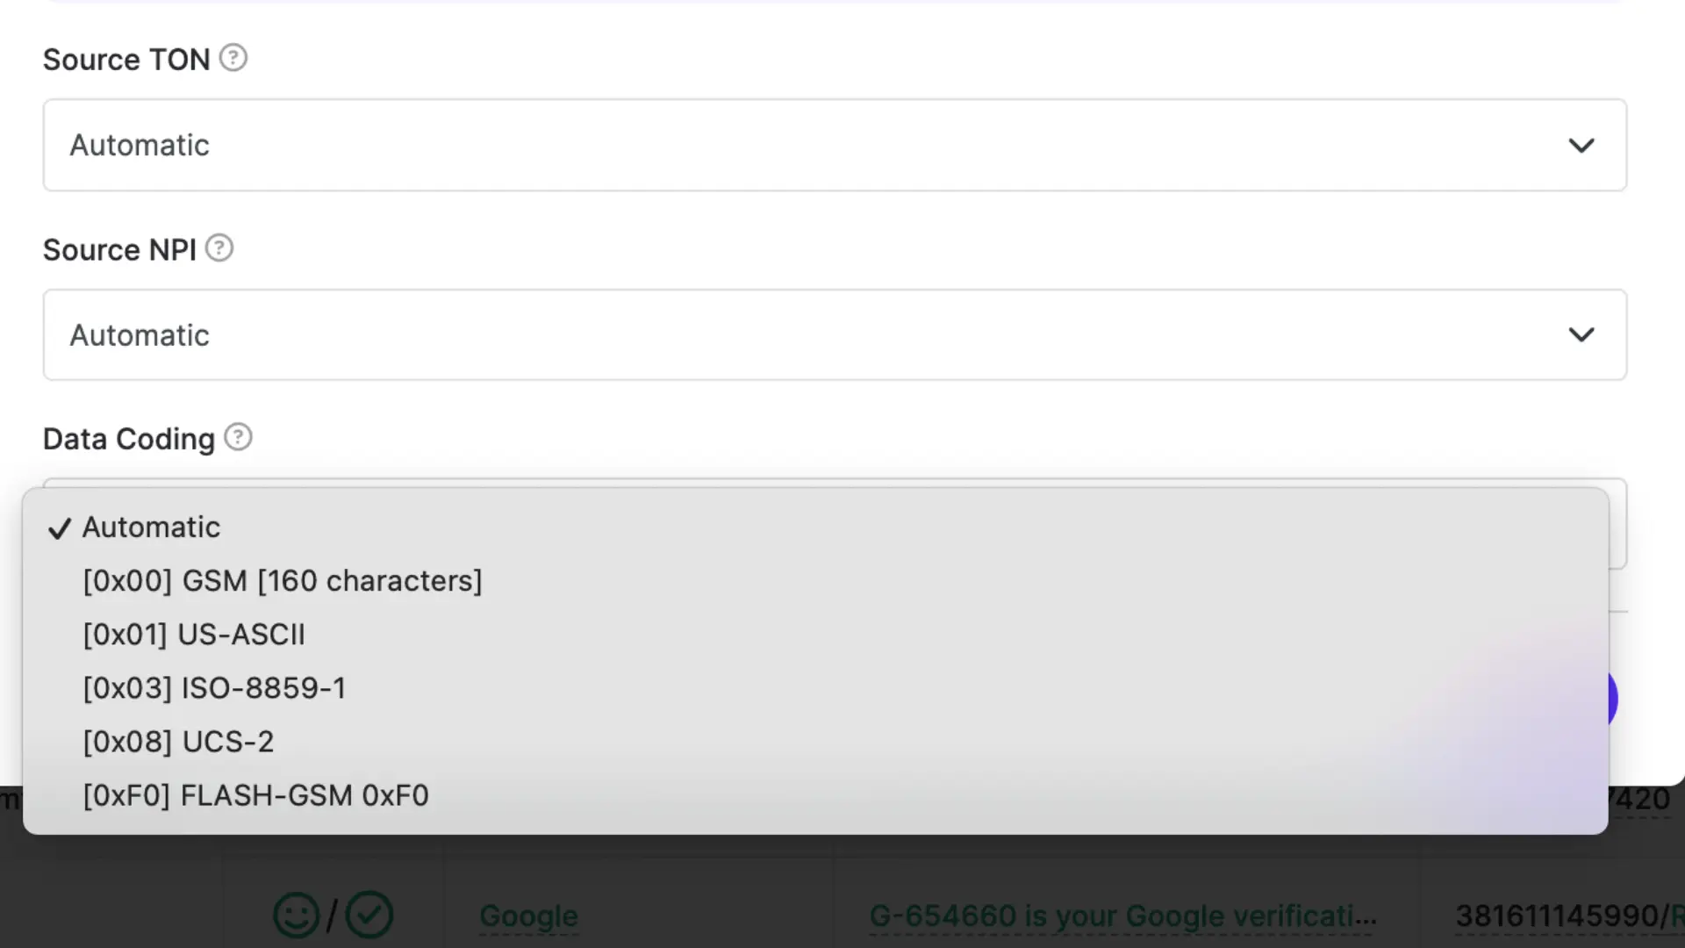Open the Source NPI Automatic select box
This screenshot has width=1685, height=948.
click(x=835, y=334)
